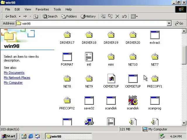Click the Up one level folder button

tap(36, 16)
